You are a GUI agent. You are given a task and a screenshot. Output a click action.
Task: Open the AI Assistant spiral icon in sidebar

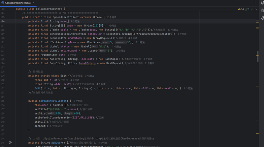tap(262, 10)
